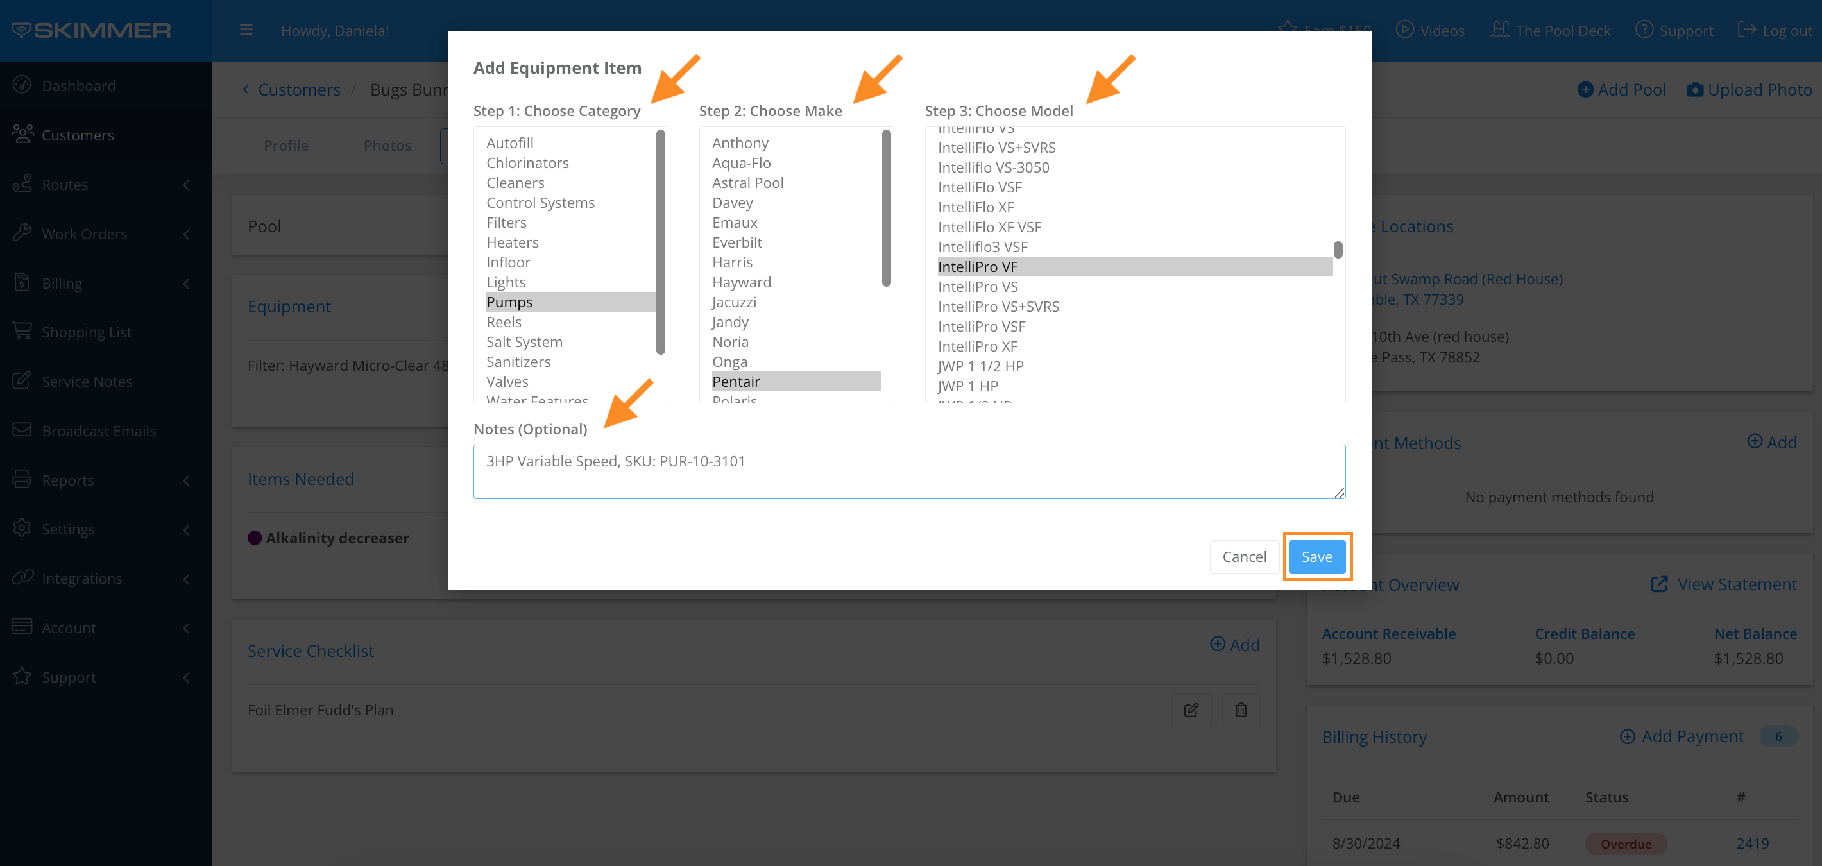Click The Pool Deck icon in header
1822x866 pixels.
pos(1499,30)
